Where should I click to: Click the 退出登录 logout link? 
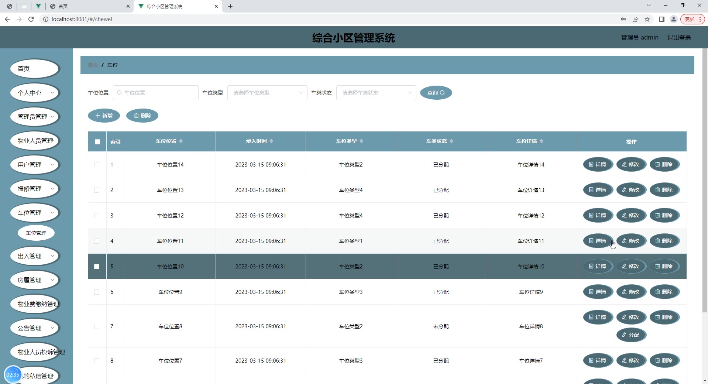(679, 37)
